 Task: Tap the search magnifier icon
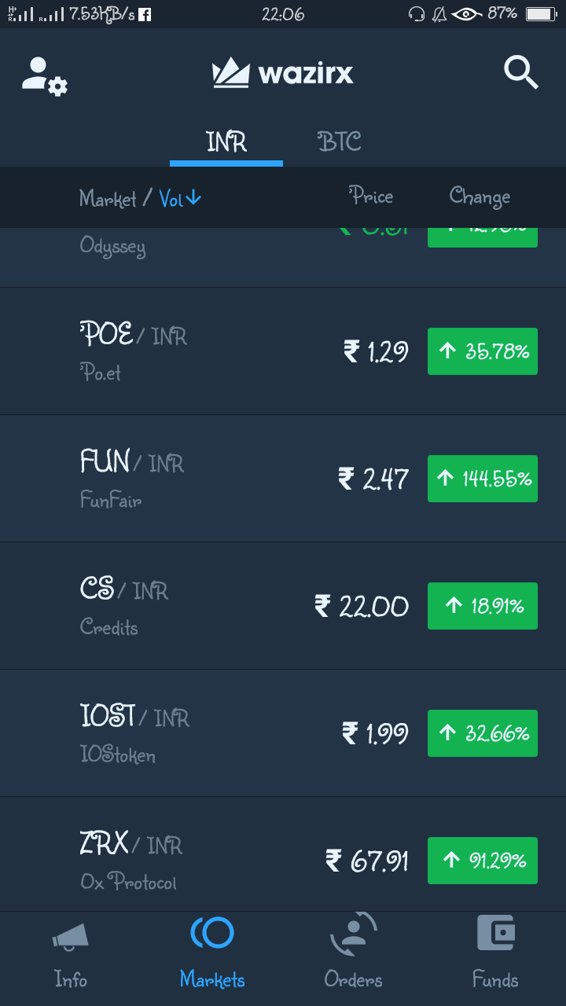tap(520, 73)
